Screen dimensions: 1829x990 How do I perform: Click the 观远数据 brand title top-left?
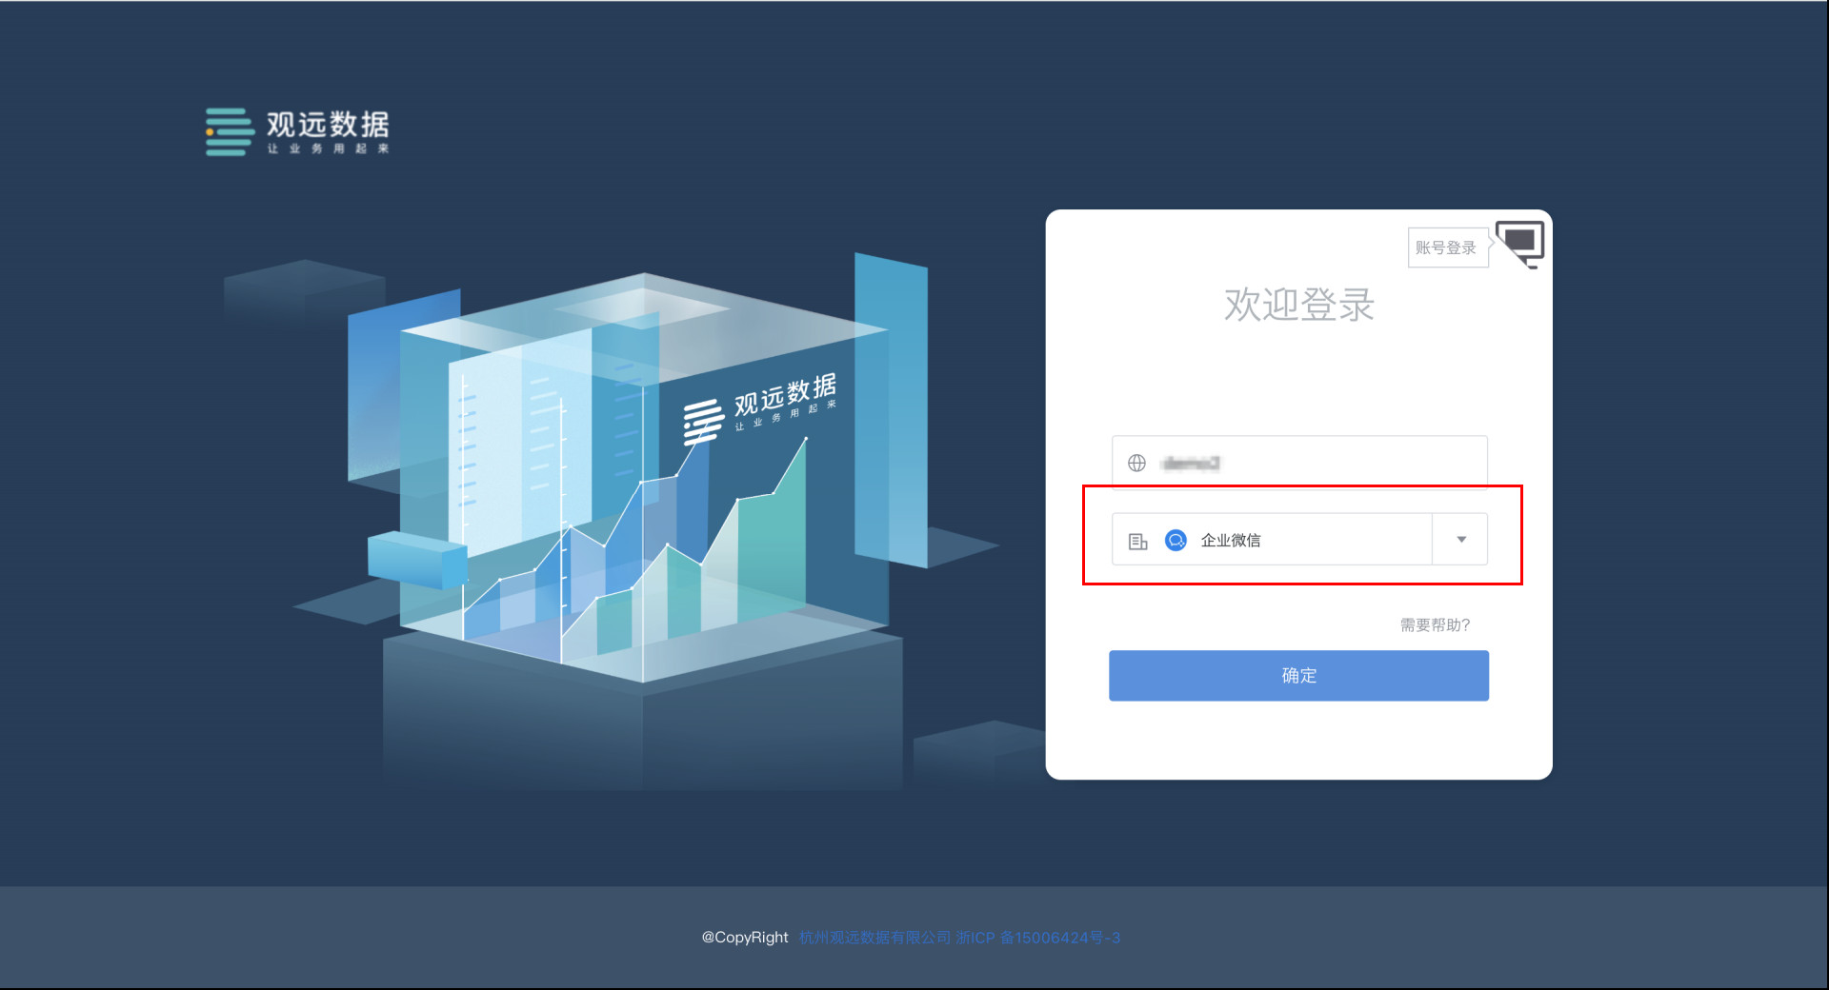328,125
